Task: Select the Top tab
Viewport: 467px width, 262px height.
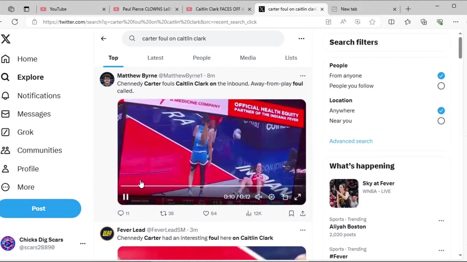Action: tap(113, 58)
